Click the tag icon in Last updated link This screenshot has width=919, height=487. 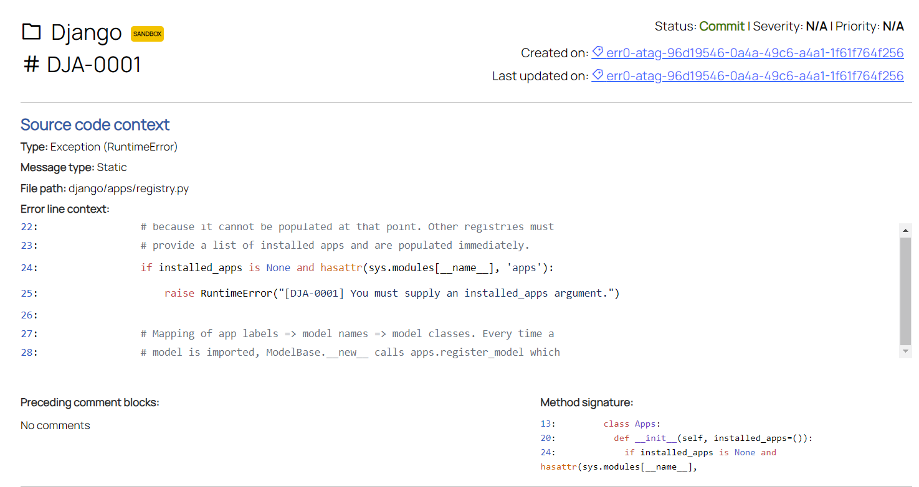click(598, 75)
